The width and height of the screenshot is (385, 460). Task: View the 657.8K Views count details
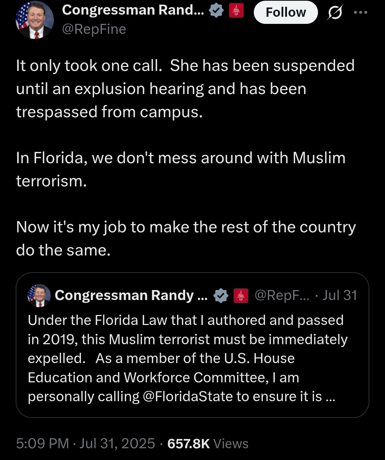(208, 444)
